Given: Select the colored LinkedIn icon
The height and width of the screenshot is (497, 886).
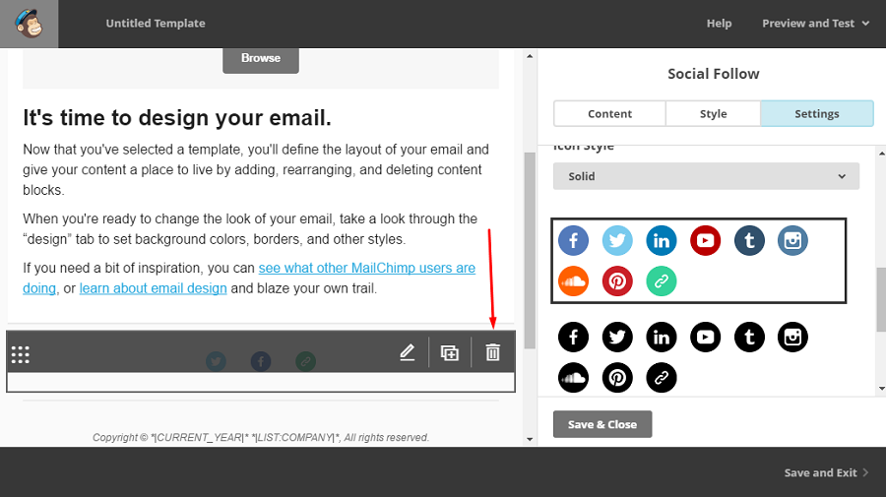Looking at the screenshot, I should [662, 240].
